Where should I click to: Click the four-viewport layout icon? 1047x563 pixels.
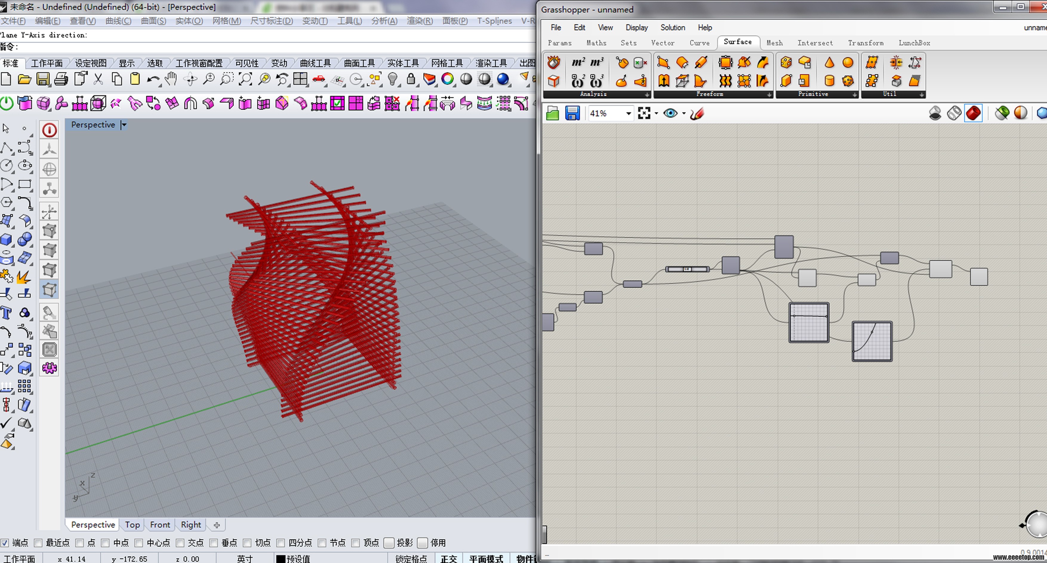pos(300,79)
